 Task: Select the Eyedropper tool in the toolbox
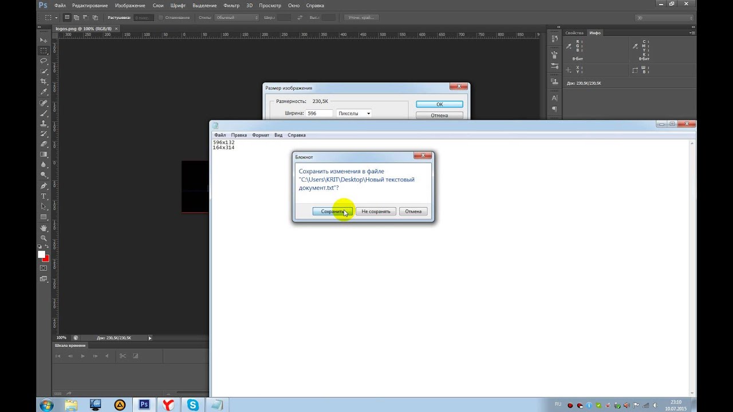click(x=44, y=92)
